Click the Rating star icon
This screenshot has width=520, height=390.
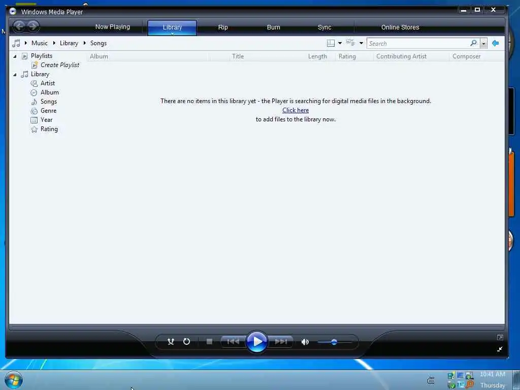coord(34,129)
